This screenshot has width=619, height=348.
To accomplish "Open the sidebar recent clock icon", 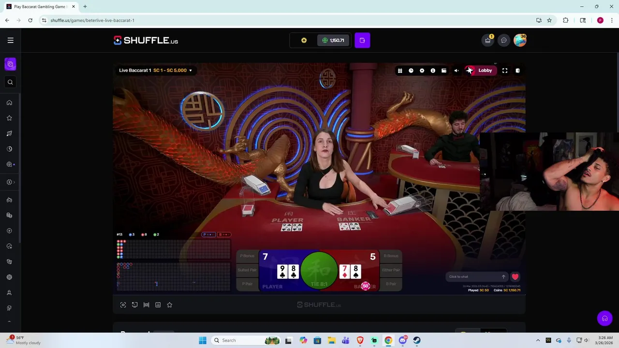I will coord(9,149).
